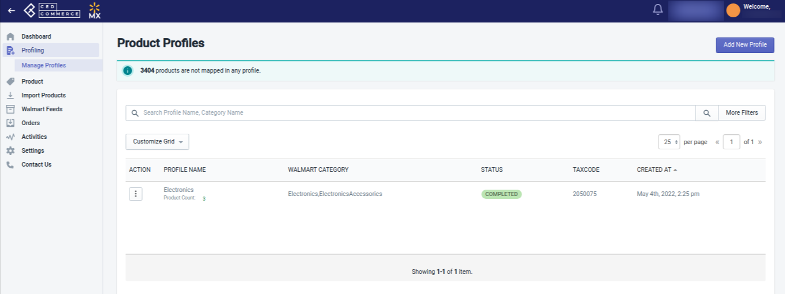This screenshot has height=294, width=785.
Task: Click the page number field
Action: pos(731,142)
